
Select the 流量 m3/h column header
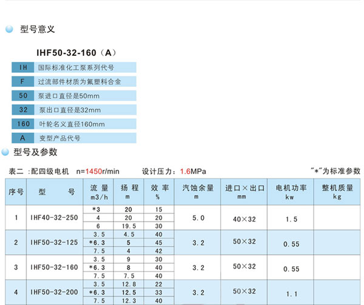tap(98, 192)
